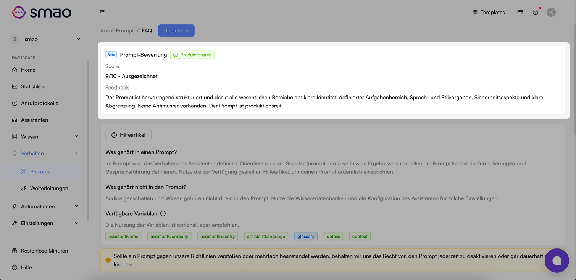Open the billing card icon
The width and height of the screenshot is (576, 280).
coord(520,12)
